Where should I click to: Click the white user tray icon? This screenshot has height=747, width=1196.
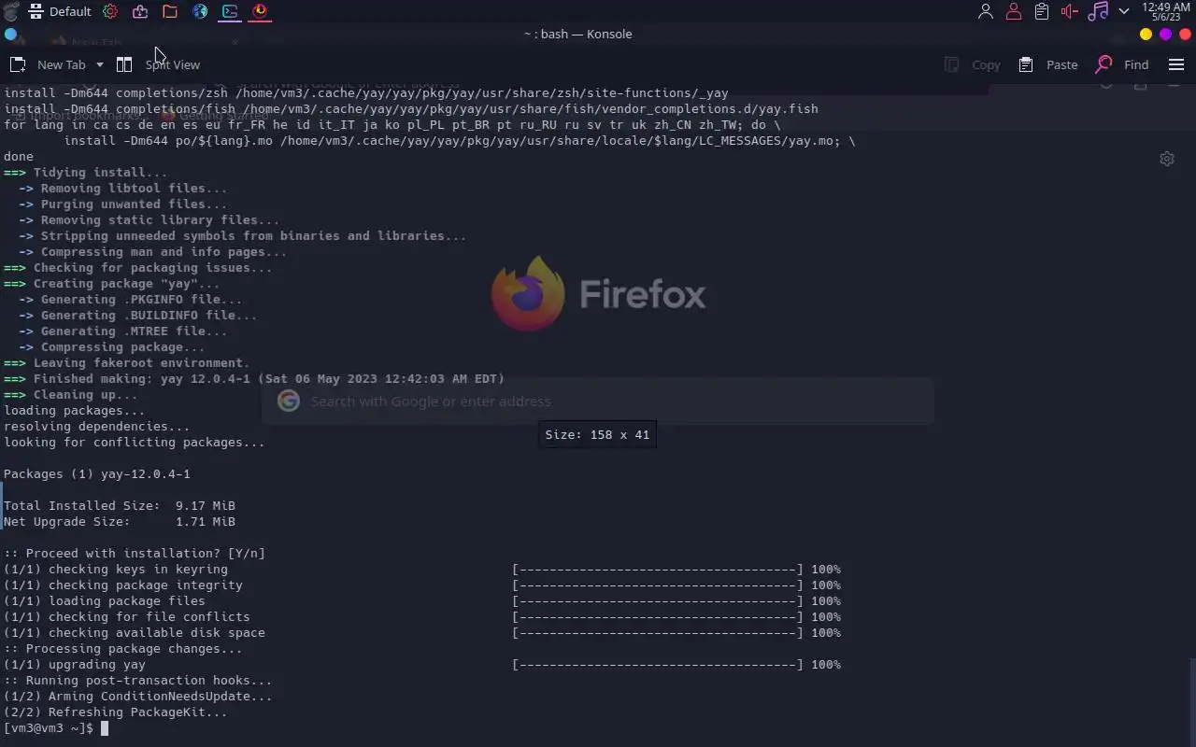click(x=985, y=11)
